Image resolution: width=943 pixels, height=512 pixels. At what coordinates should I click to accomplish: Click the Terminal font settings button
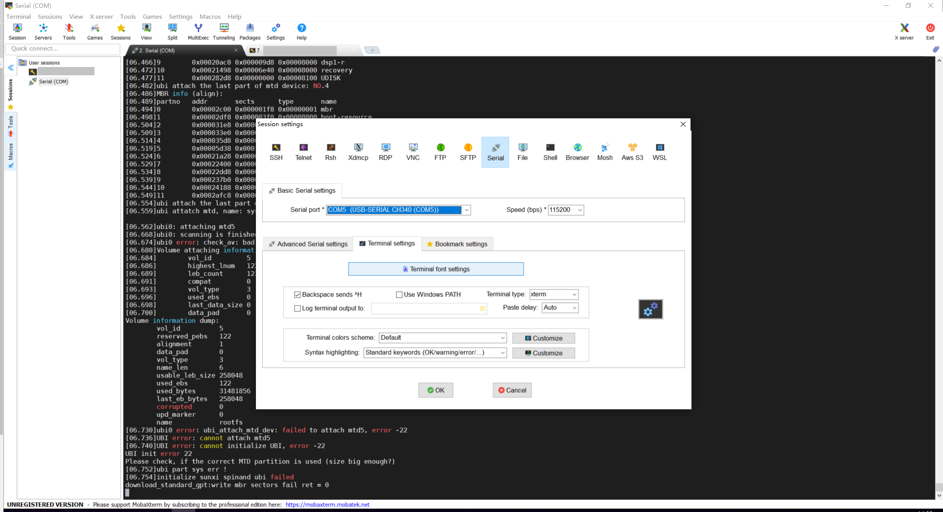(x=436, y=269)
